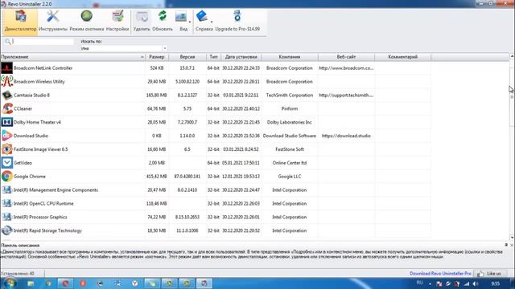Open the Деинсталлятор toolbar section

20,22
